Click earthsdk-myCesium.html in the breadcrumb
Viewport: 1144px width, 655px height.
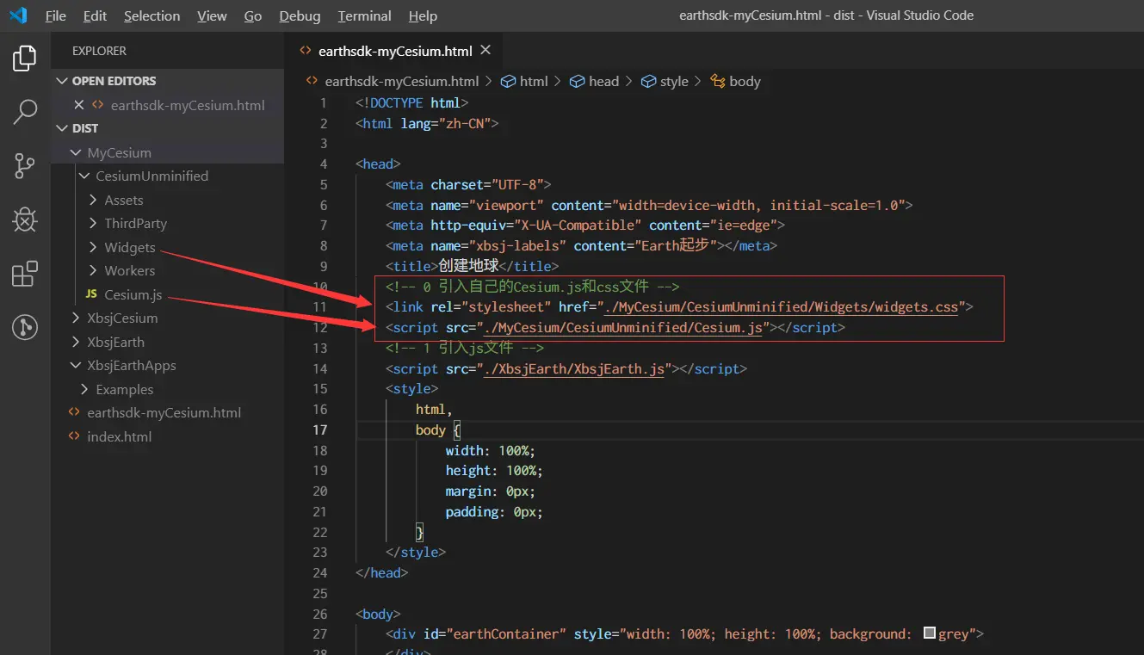(401, 81)
